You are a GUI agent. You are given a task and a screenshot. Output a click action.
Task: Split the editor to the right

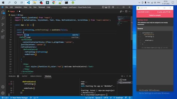coord(126,11)
